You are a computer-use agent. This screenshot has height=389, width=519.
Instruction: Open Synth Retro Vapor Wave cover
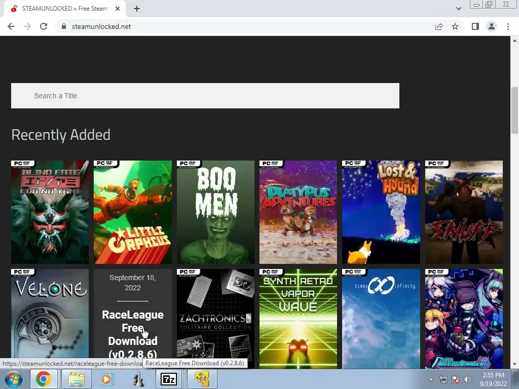298,319
